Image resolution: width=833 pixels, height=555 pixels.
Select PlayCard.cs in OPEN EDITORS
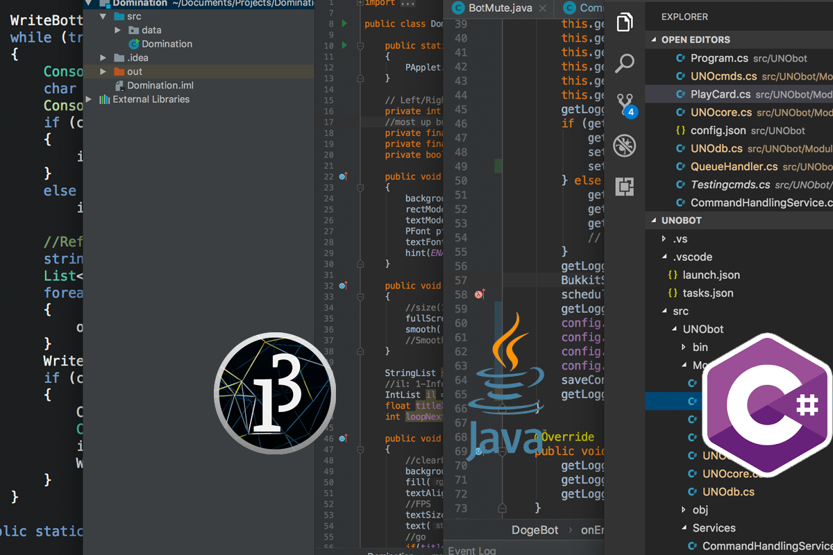click(721, 94)
